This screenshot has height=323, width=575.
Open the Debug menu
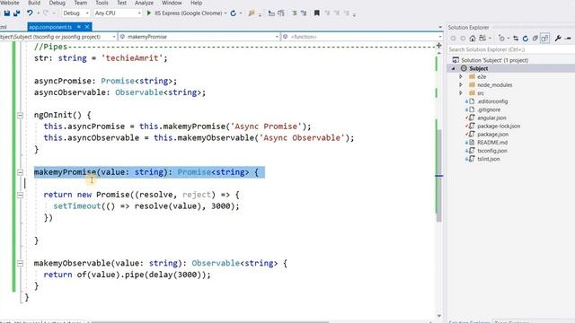point(57,3)
